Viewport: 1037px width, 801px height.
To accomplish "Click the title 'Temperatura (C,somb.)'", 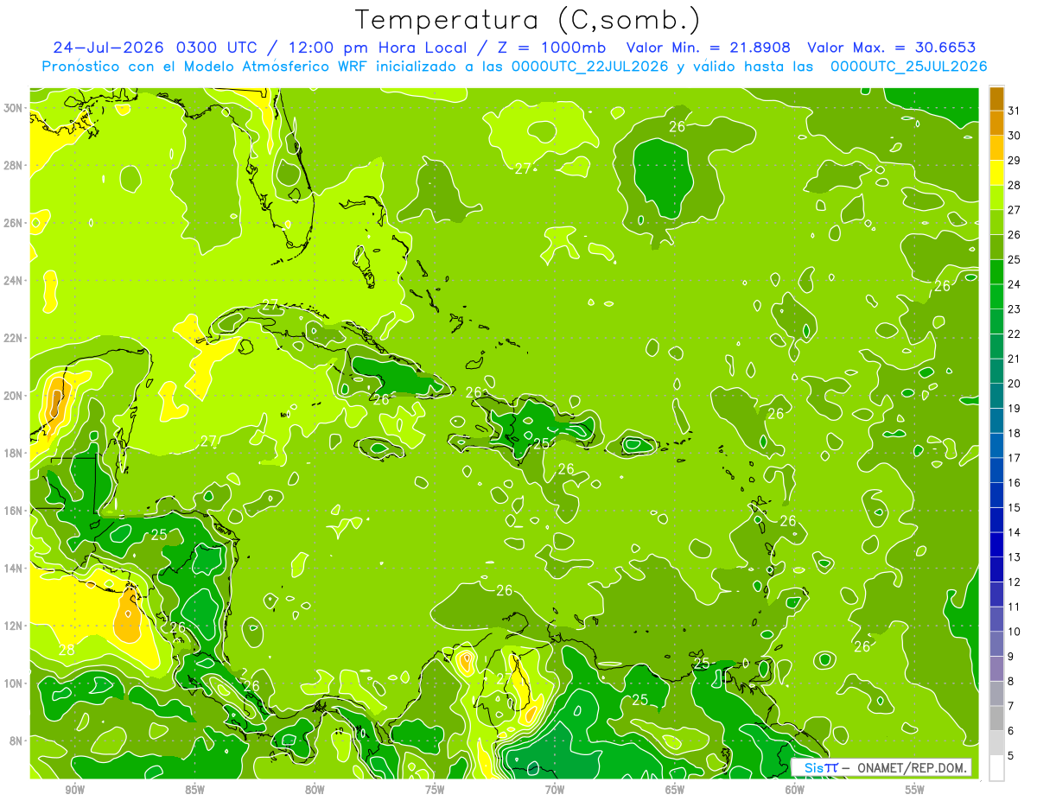I will tap(528, 20).
